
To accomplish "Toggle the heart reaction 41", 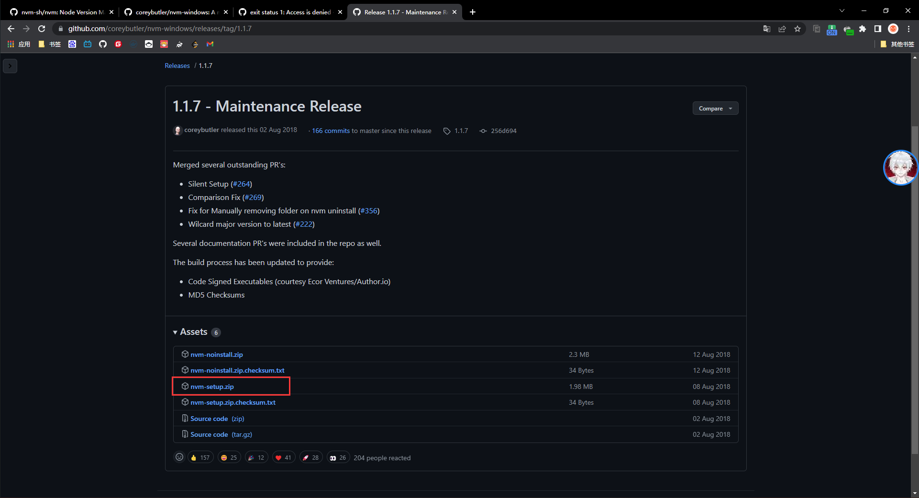I will [284, 458].
